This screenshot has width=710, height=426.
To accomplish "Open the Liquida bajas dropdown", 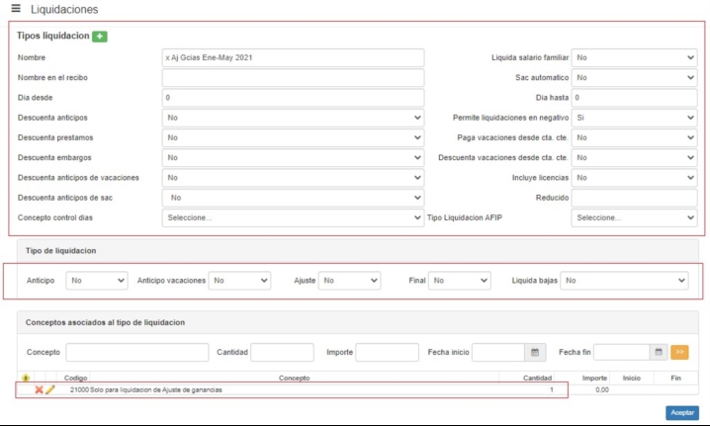I will (624, 281).
